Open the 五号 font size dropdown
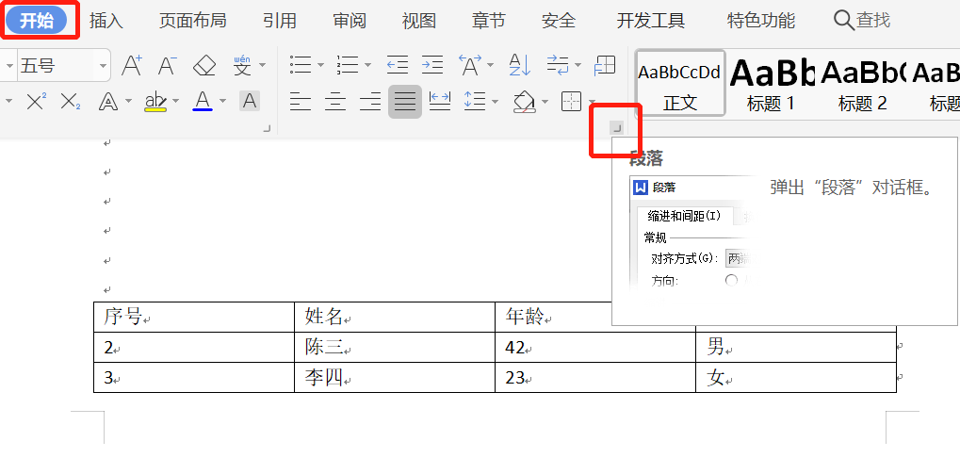Viewport: 960px width, 474px height. (x=103, y=65)
